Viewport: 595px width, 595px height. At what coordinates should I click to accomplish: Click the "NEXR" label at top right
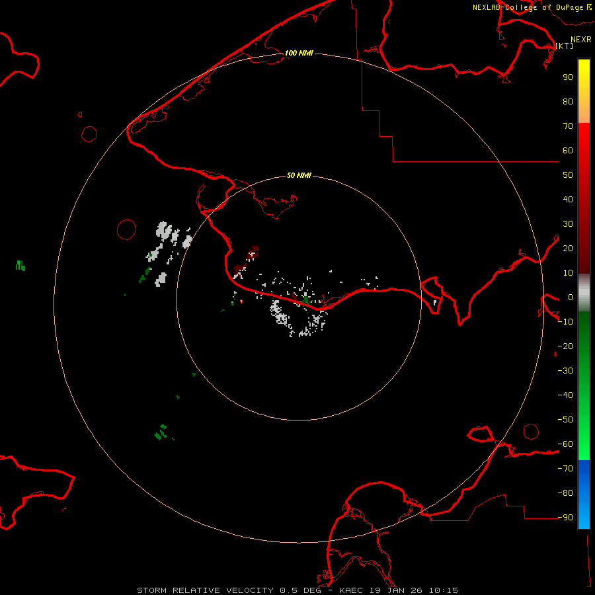580,40
